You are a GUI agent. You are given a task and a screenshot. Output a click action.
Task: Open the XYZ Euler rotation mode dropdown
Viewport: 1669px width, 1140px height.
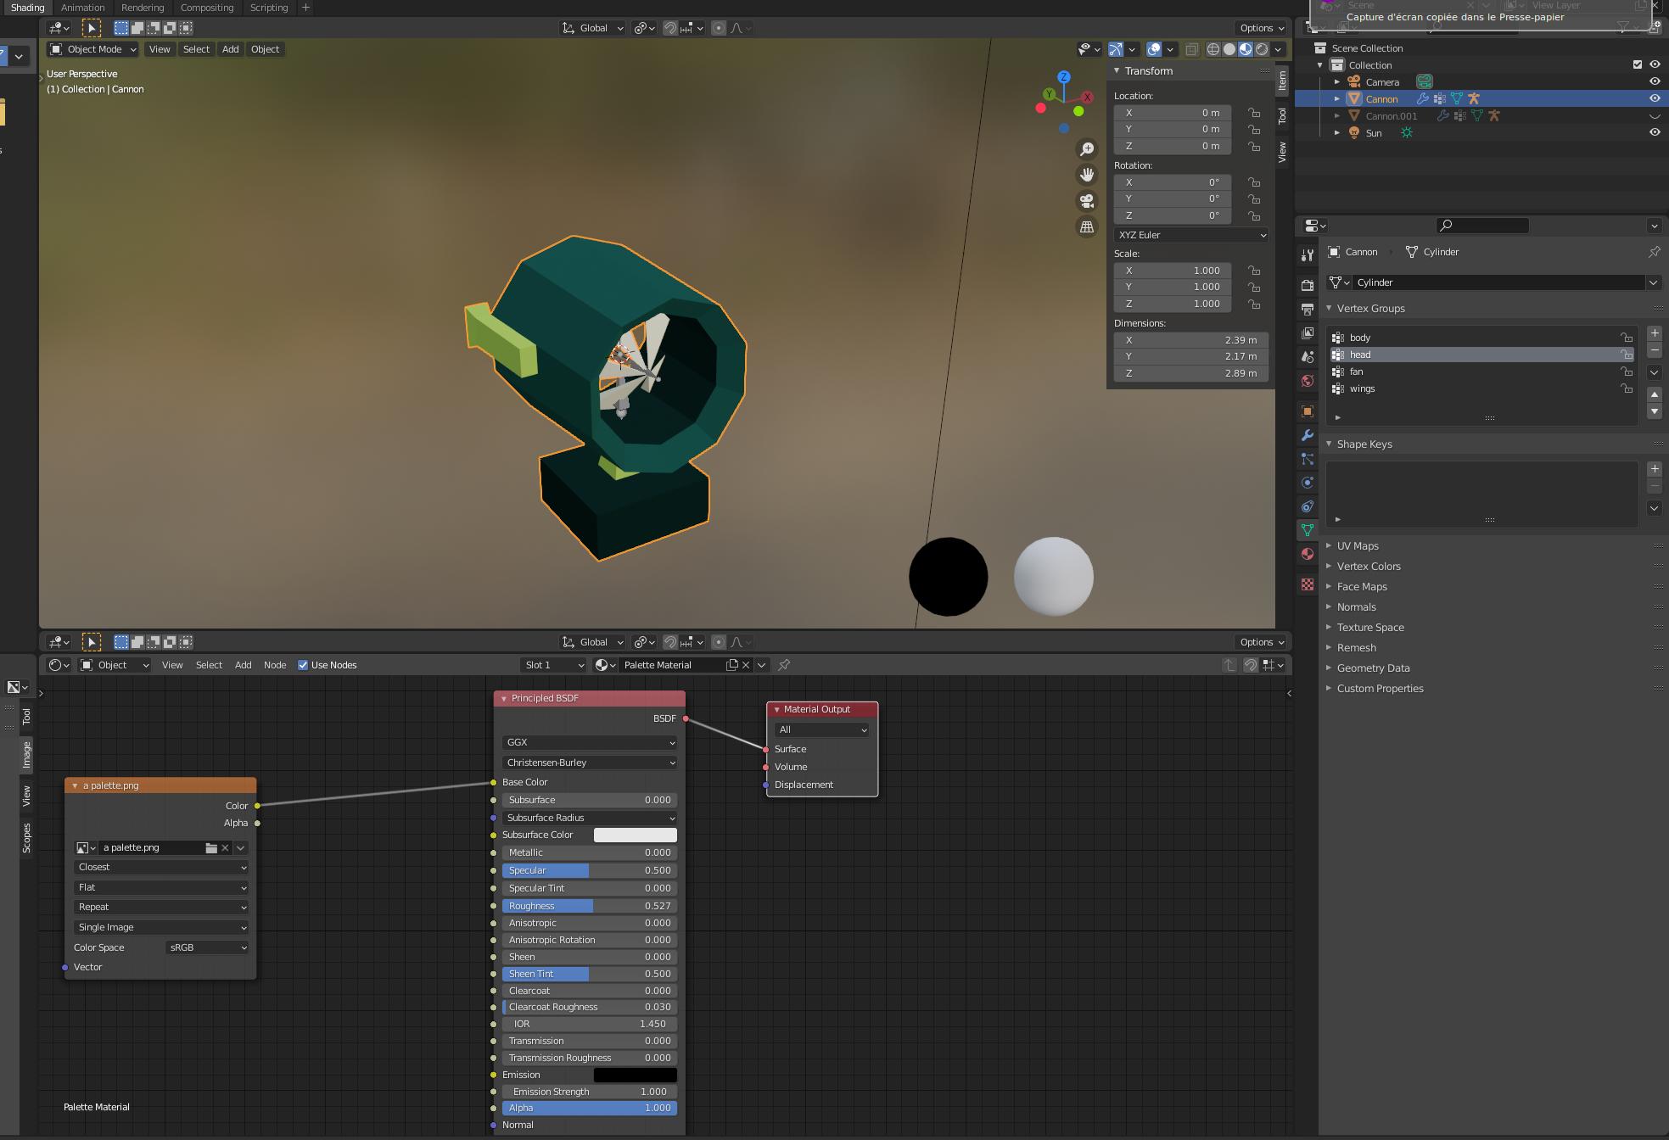point(1190,235)
